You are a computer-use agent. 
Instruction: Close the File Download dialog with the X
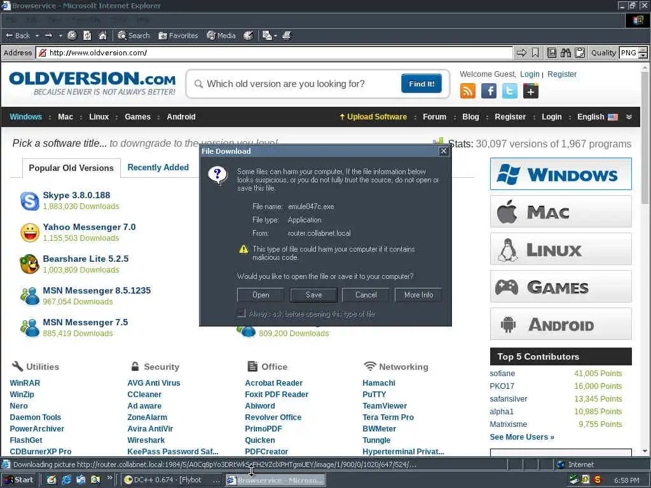[x=443, y=151]
